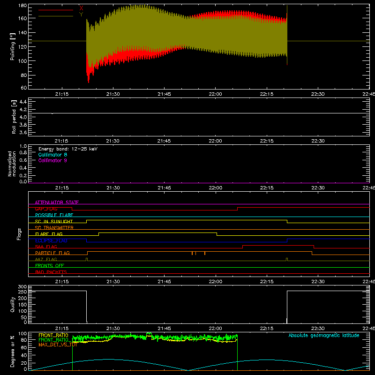This screenshot has height=375, width=375.
Task: Click the 'Roll period [s]' axis title
Action: [x=14, y=117]
